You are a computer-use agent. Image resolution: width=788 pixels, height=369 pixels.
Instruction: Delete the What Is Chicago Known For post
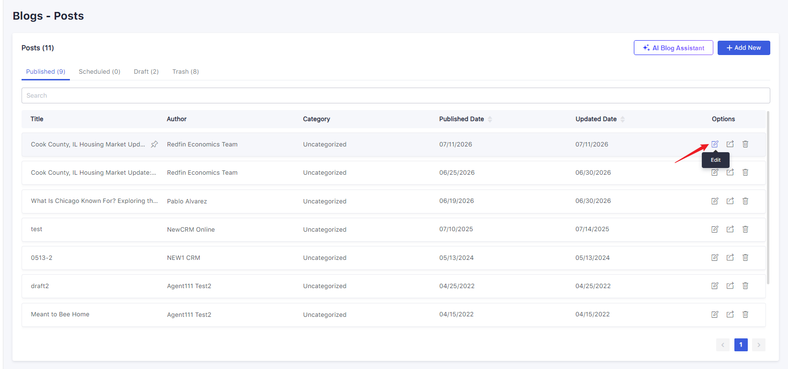click(x=745, y=201)
